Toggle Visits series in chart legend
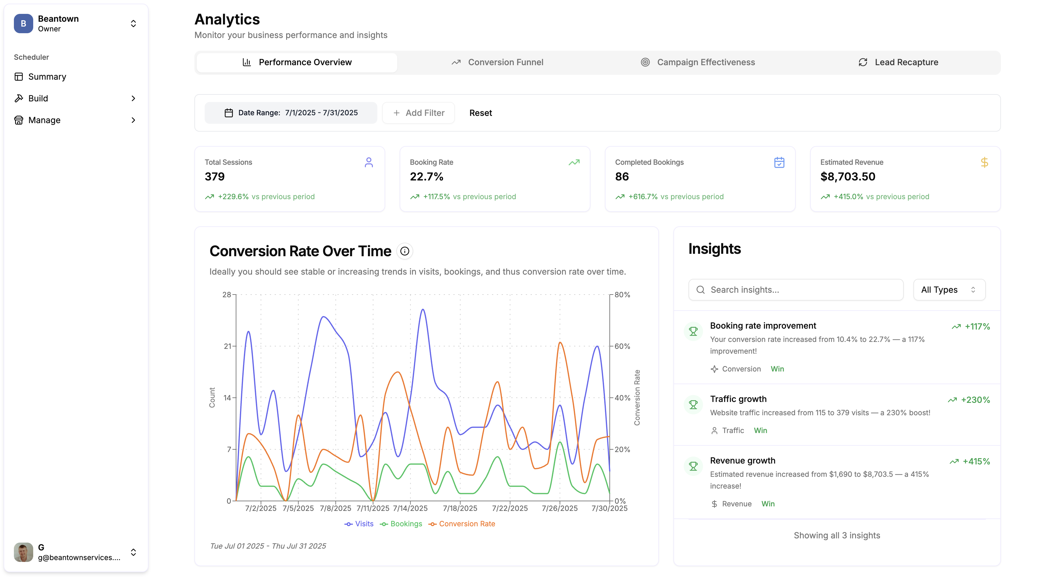Image resolution: width=1042 pixels, height=577 pixels. click(x=359, y=524)
